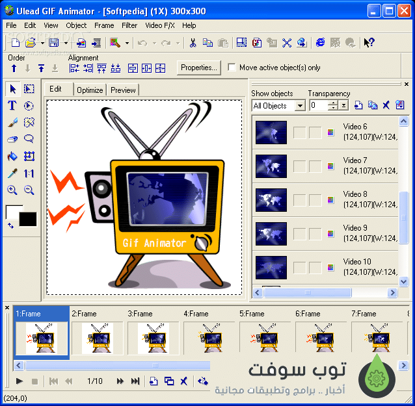The height and width of the screenshot is (406, 415).
Task: Click the Align Left alignment icon
Action: pyautogui.click(x=74, y=68)
